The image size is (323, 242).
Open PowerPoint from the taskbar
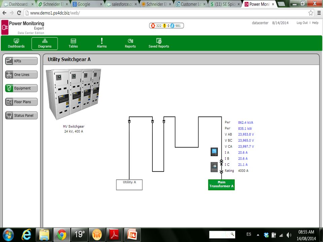(132, 235)
